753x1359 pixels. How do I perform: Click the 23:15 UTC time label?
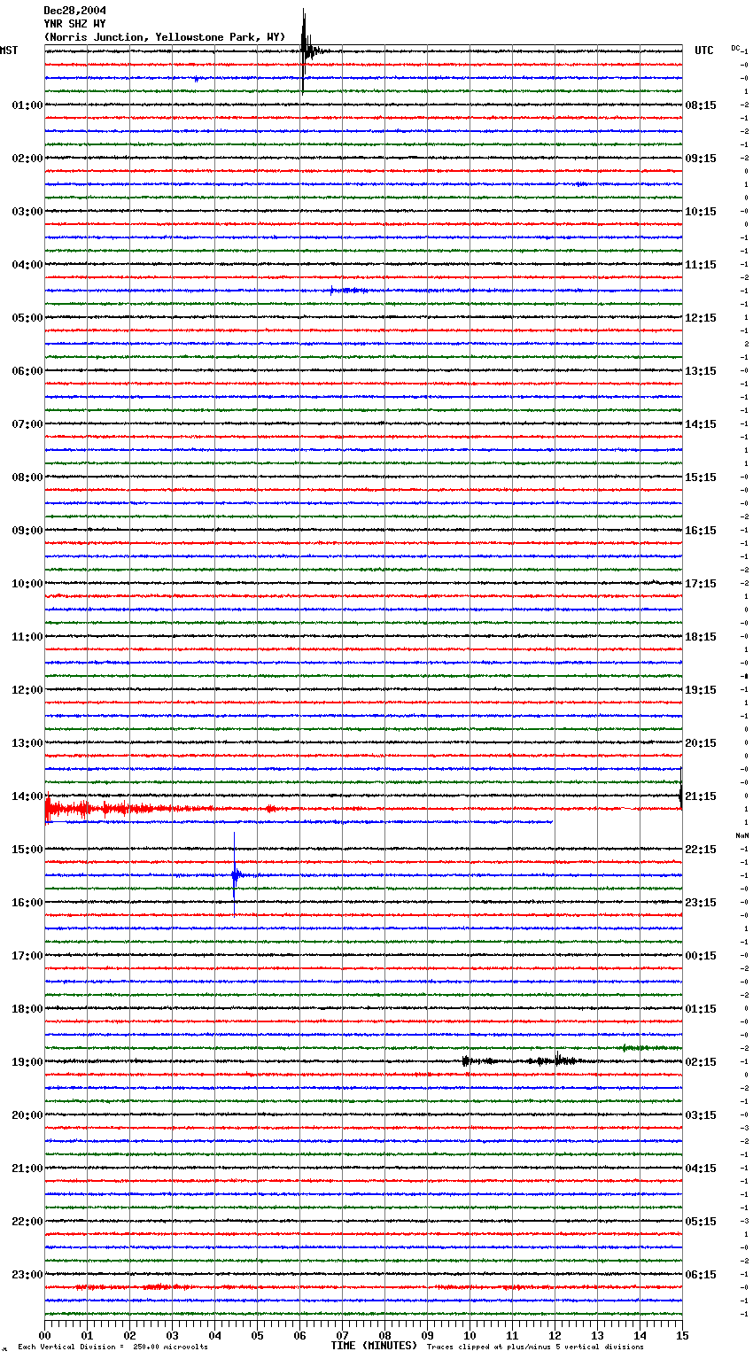pos(701,903)
